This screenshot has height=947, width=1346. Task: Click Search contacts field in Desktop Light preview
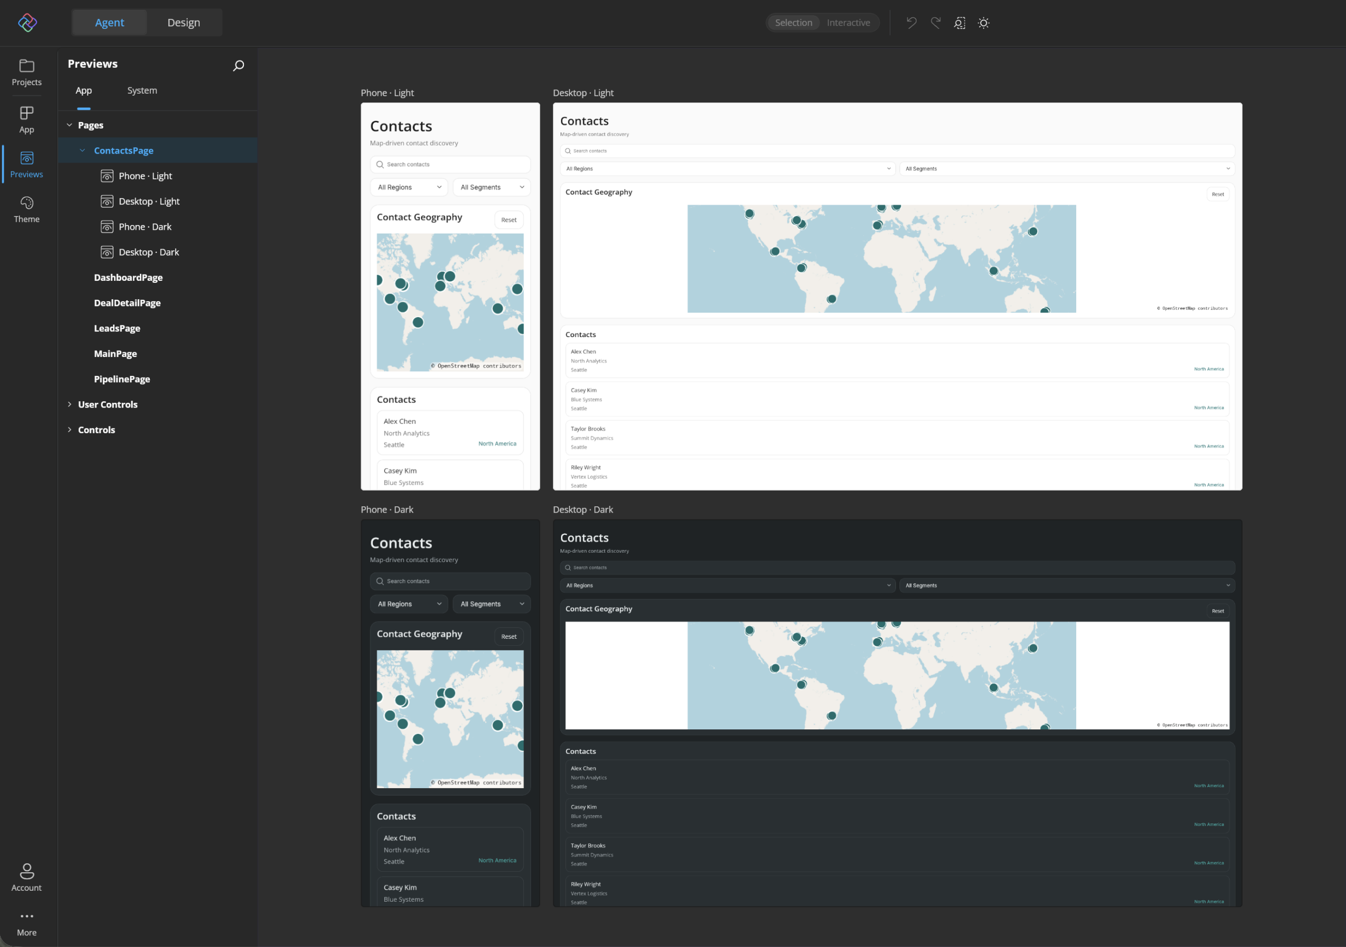tap(897, 151)
